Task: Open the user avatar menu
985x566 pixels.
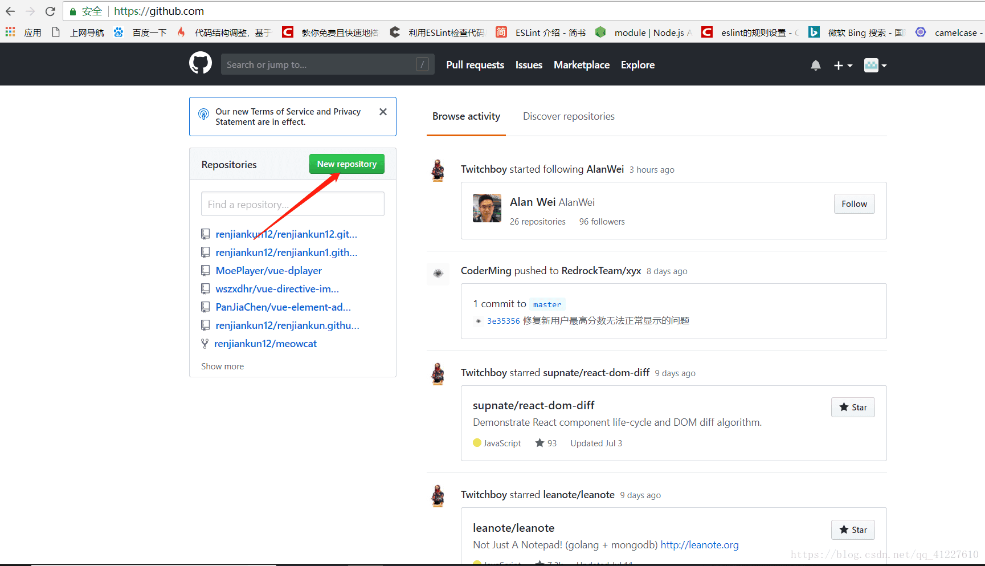Action: tap(875, 66)
